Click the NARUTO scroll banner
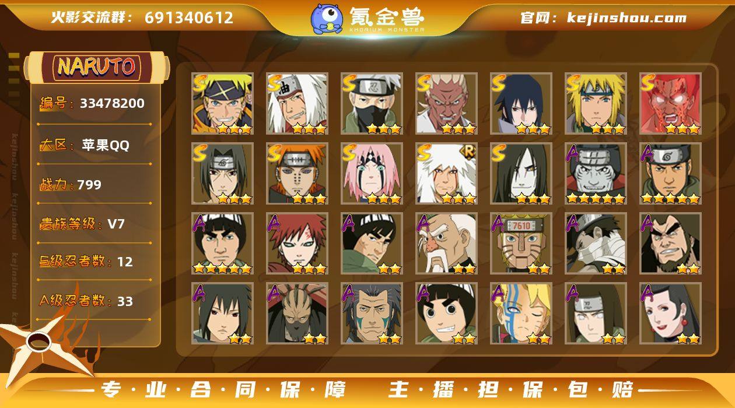This screenshot has width=735, height=408. 97,67
